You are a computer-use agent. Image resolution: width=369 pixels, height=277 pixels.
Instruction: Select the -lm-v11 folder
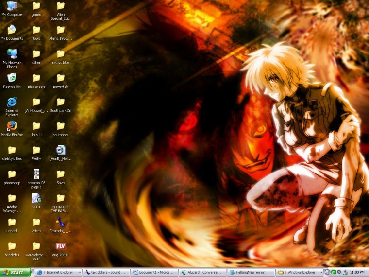pos(36,129)
